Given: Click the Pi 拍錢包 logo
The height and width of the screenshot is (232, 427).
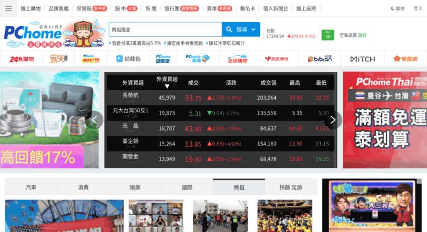Looking at the screenshot, I should coord(128,59).
